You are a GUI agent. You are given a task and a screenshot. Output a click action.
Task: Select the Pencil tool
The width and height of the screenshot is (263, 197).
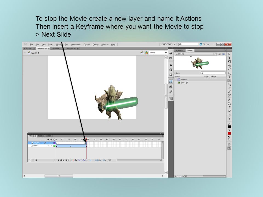point(229,88)
